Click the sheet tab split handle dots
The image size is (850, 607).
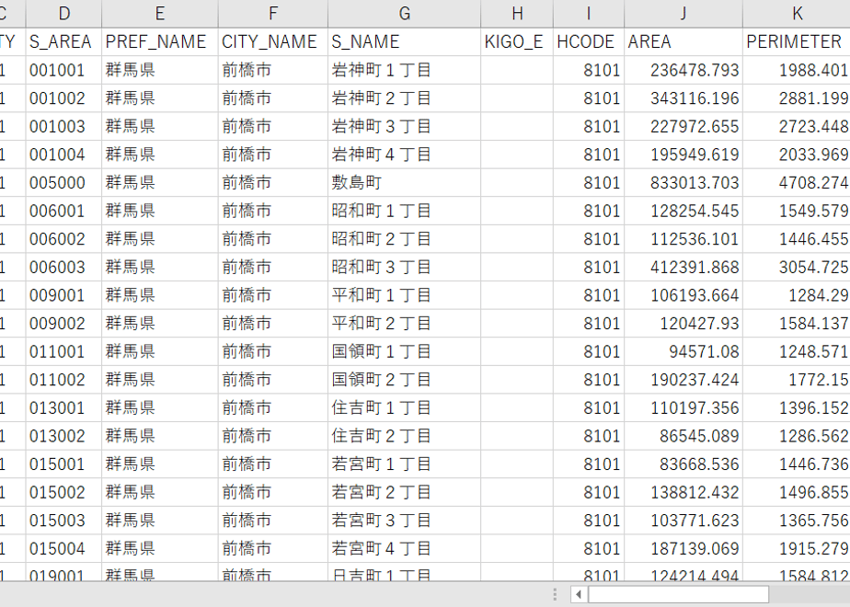click(x=555, y=594)
